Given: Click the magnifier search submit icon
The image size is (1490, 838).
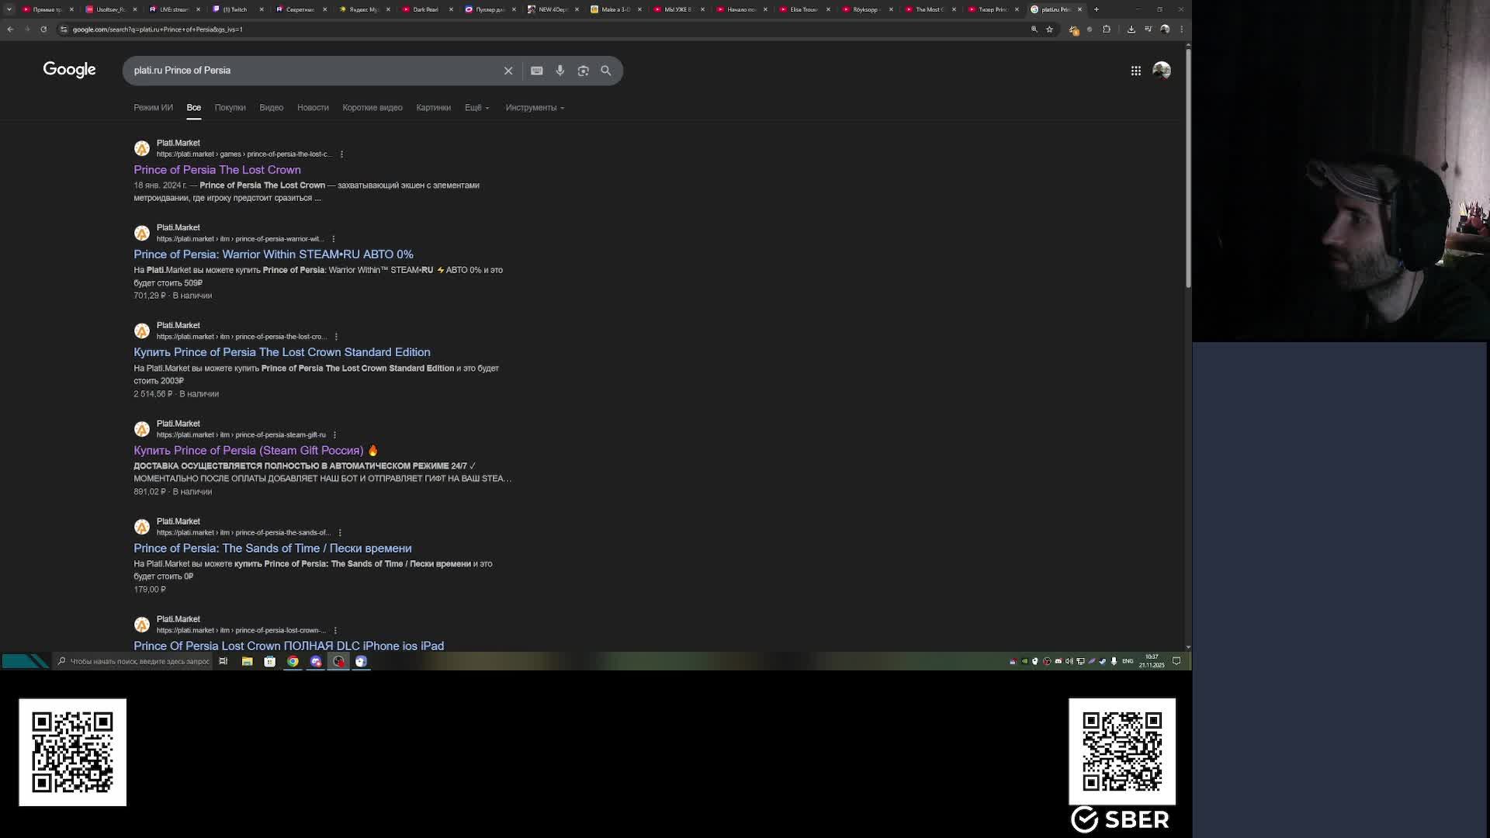Looking at the screenshot, I should (x=606, y=71).
